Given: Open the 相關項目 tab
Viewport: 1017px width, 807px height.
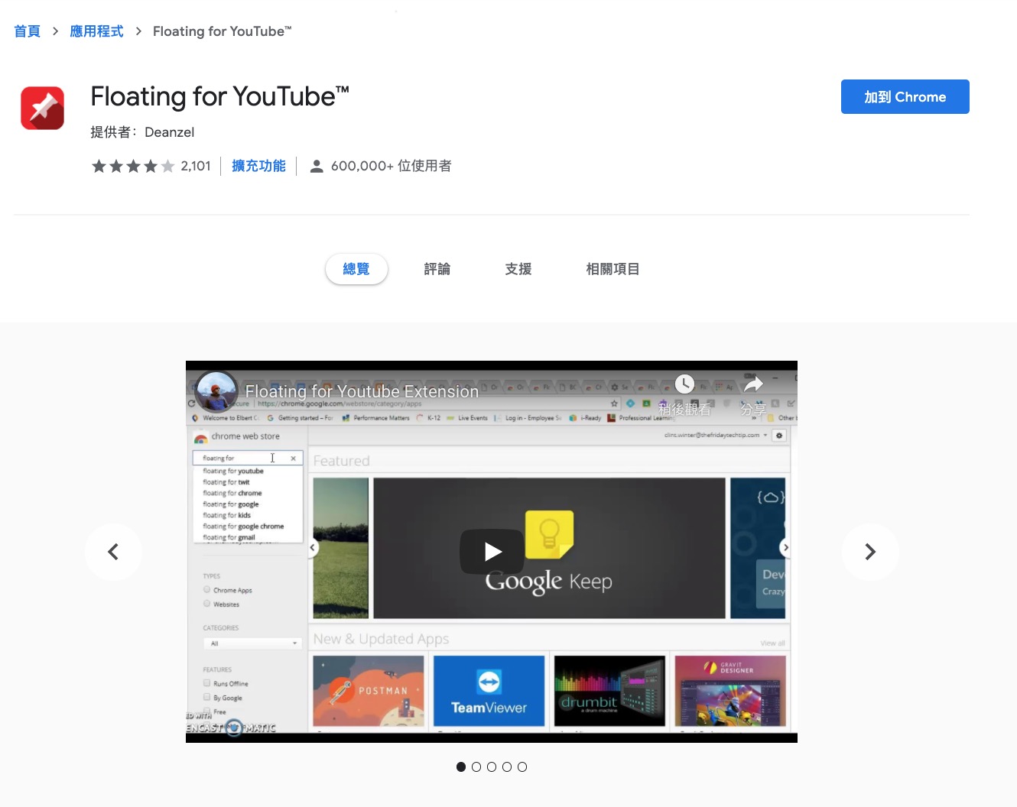Looking at the screenshot, I should click(x=612, y=269).
